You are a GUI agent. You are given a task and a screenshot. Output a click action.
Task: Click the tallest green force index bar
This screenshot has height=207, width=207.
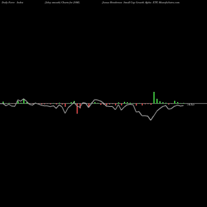pos(154,98)
